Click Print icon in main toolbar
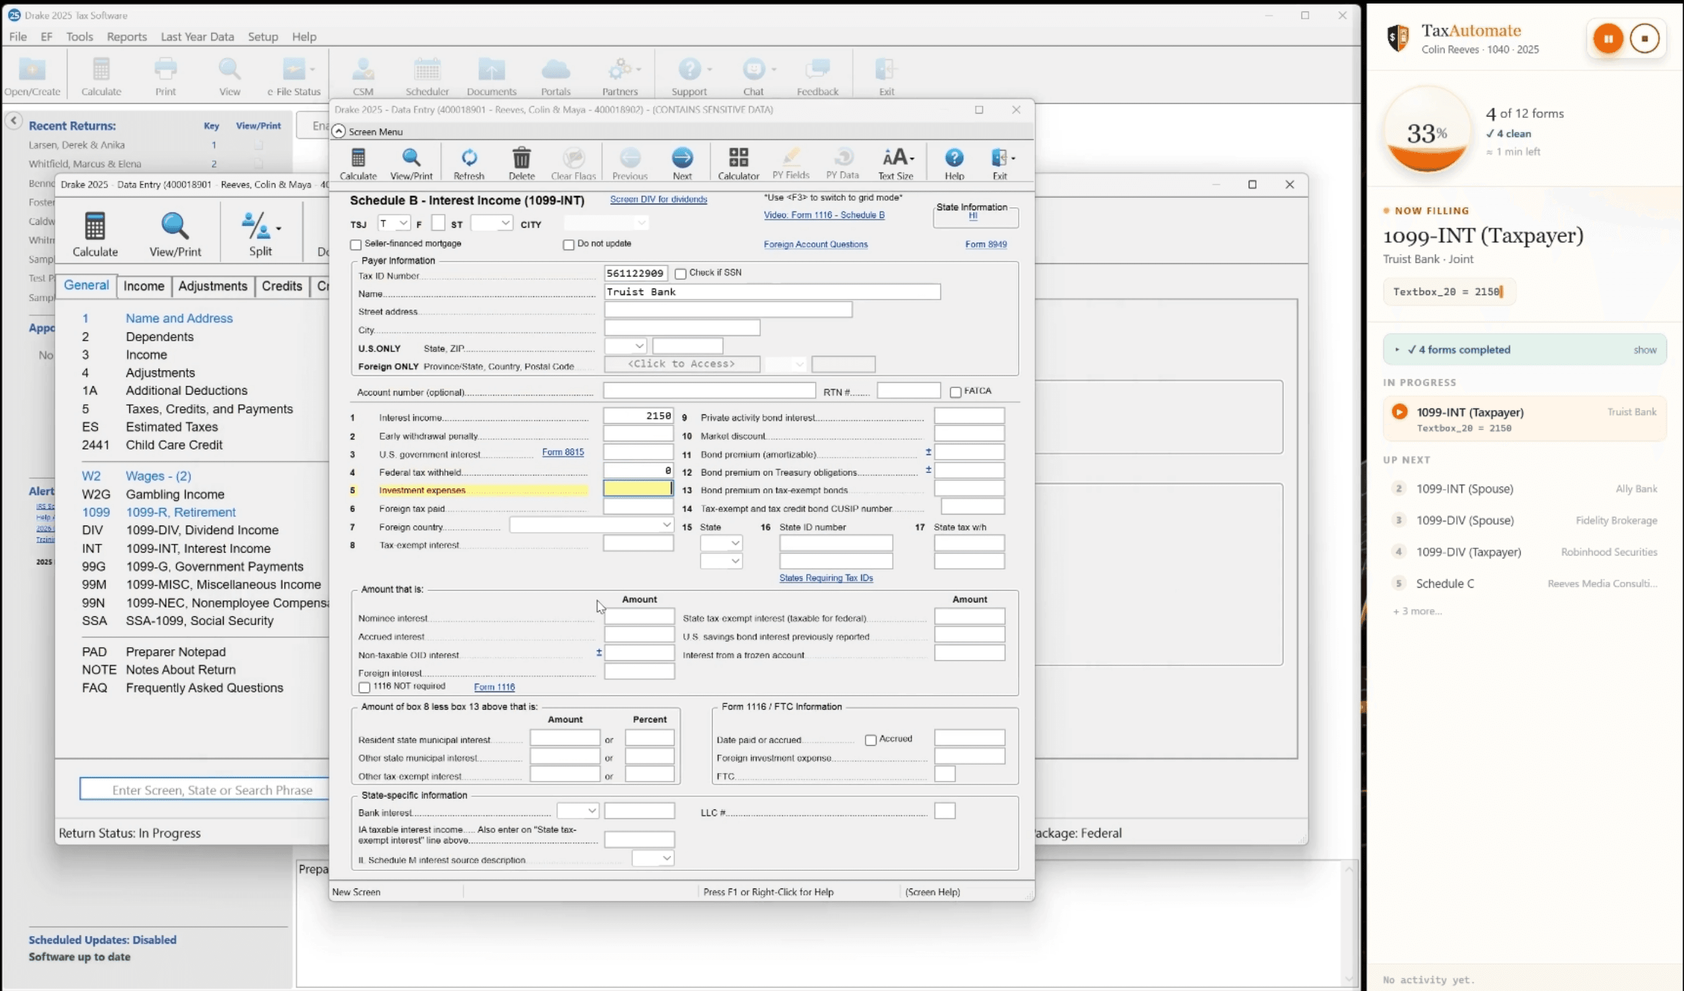 point(165,77)
